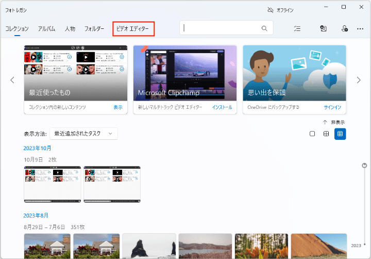Open the lake landscape photo thumbnail
Screen dimensions: 371x259
point(206,246)
